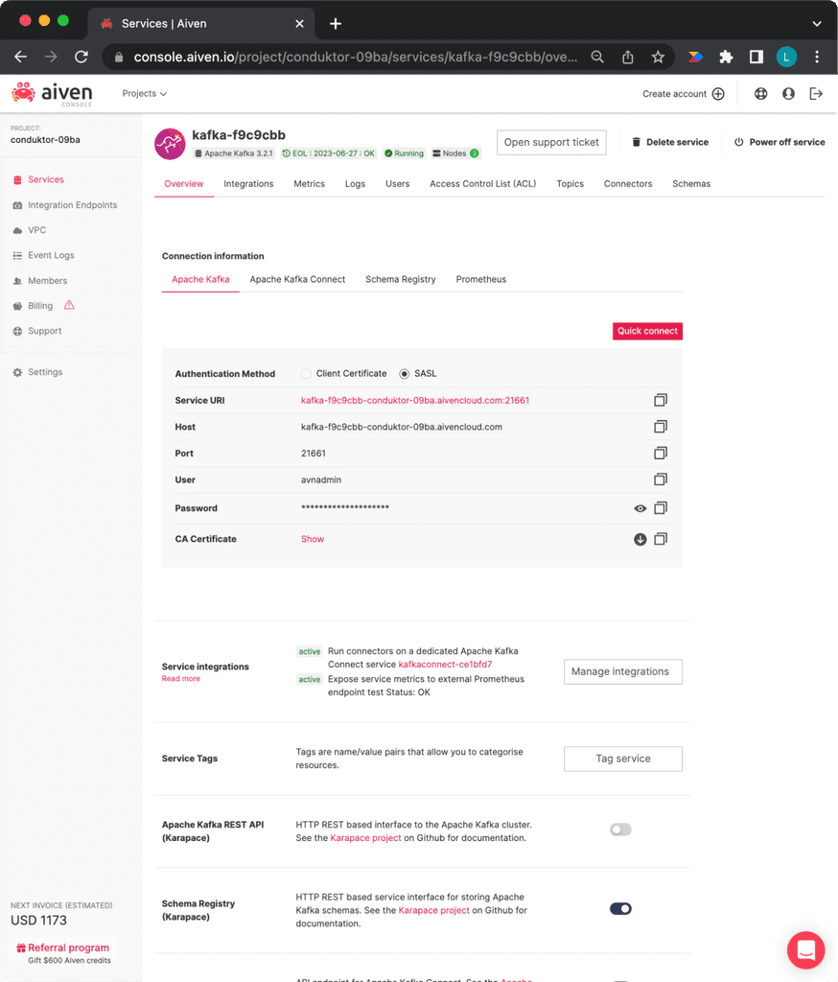
Task: Click the Quick connect button
Action: [x=647, y=330]
